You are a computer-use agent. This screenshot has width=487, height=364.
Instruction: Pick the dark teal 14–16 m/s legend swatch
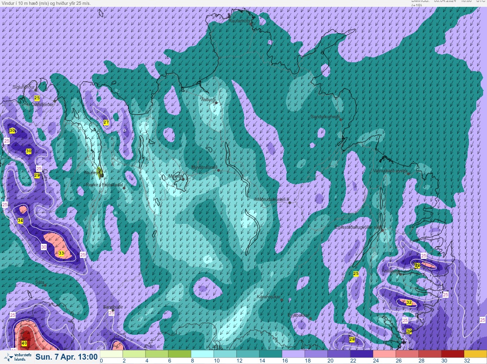pyautogui.click(x=270, y=354)
